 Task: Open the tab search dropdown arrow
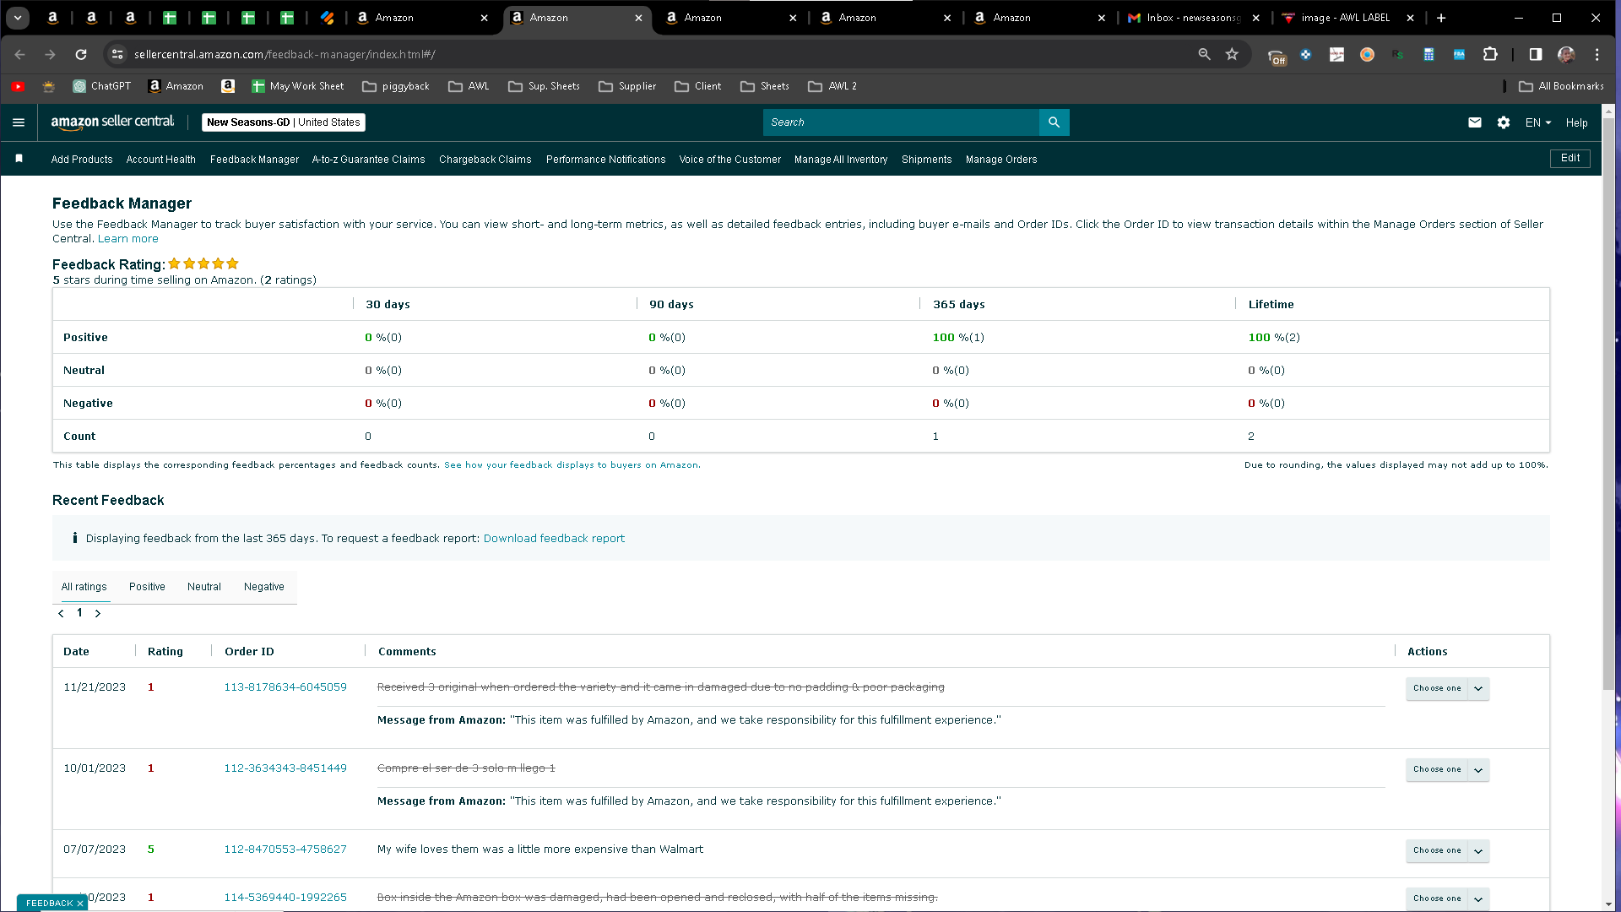pos(18,18)
